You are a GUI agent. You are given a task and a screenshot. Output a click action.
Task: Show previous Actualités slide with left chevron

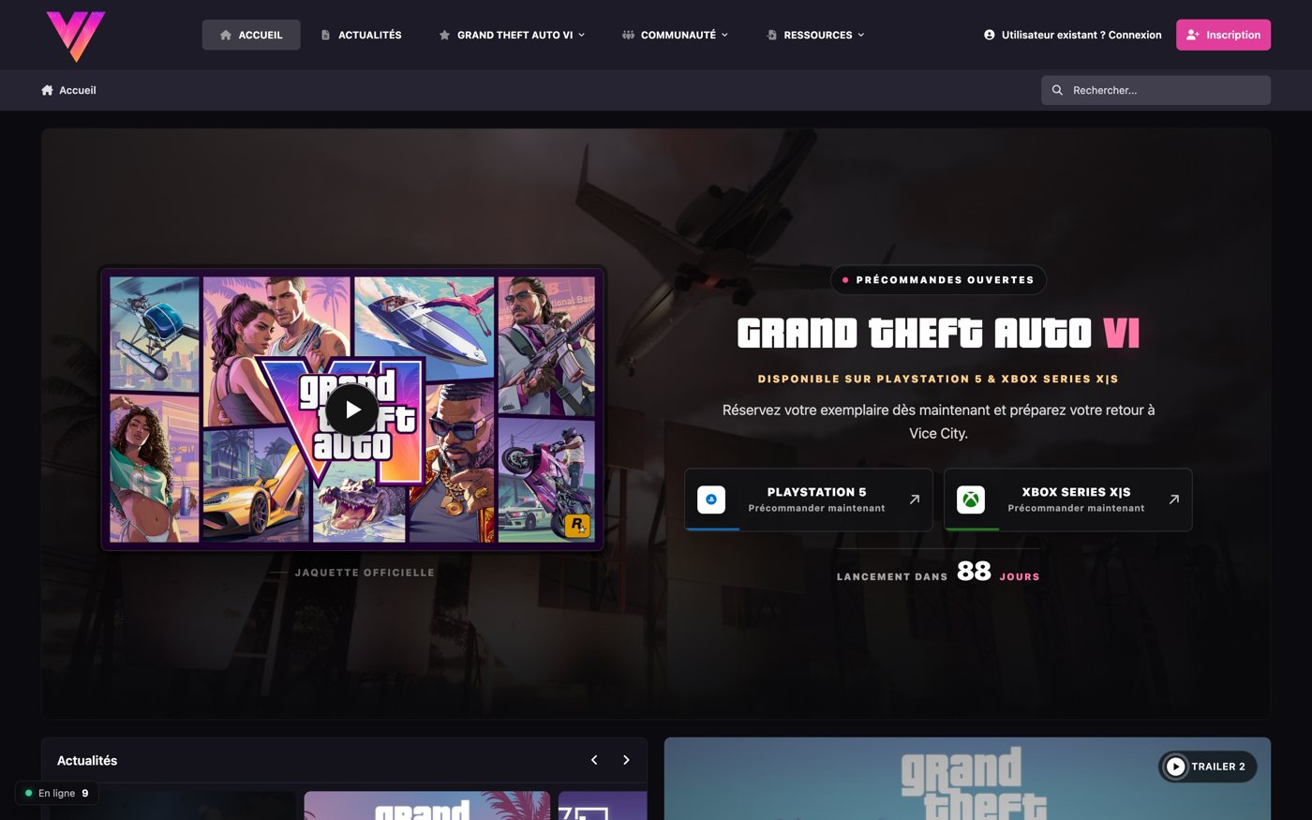(594, 760)
